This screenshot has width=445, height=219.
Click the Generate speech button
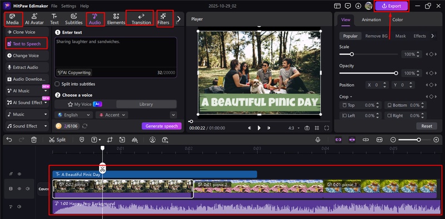click(161, 126)
